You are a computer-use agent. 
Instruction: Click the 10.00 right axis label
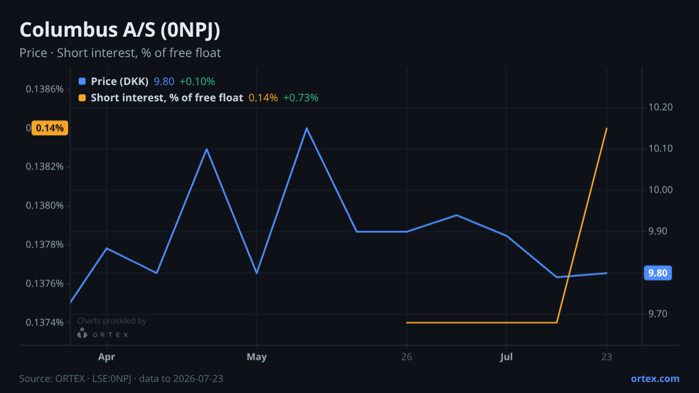(x=660, y=190)
